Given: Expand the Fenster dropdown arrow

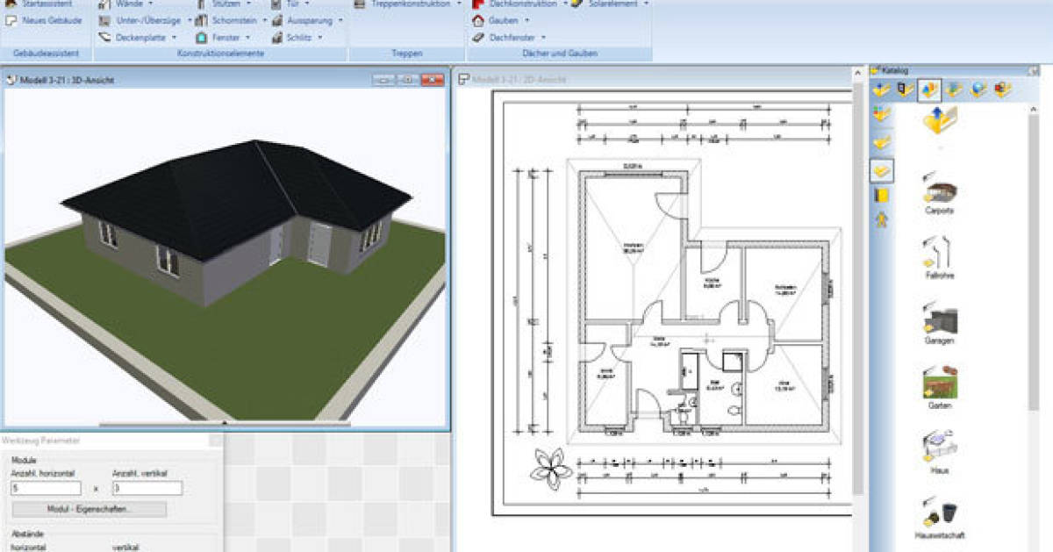Looking at the screenshot, I should click(x=248, y=38).
